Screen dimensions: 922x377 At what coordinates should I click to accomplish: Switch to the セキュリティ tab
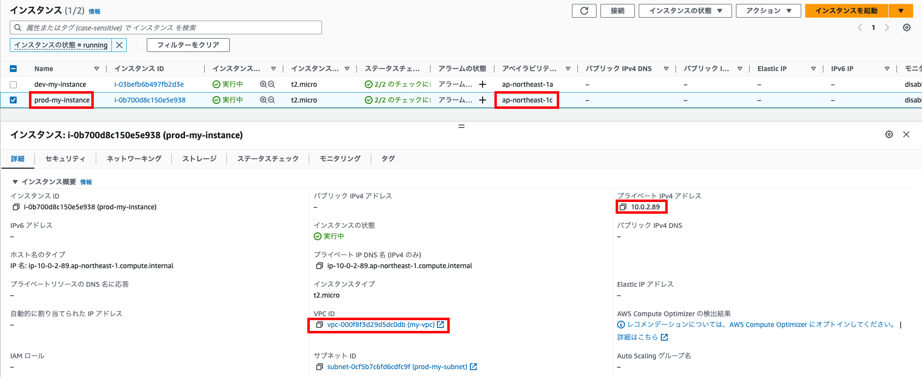(x=65, y=159)
